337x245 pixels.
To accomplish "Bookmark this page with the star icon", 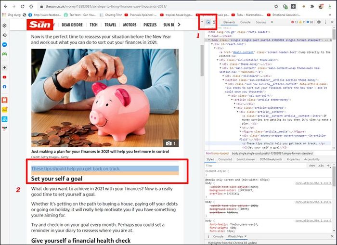I will (276, 6).
